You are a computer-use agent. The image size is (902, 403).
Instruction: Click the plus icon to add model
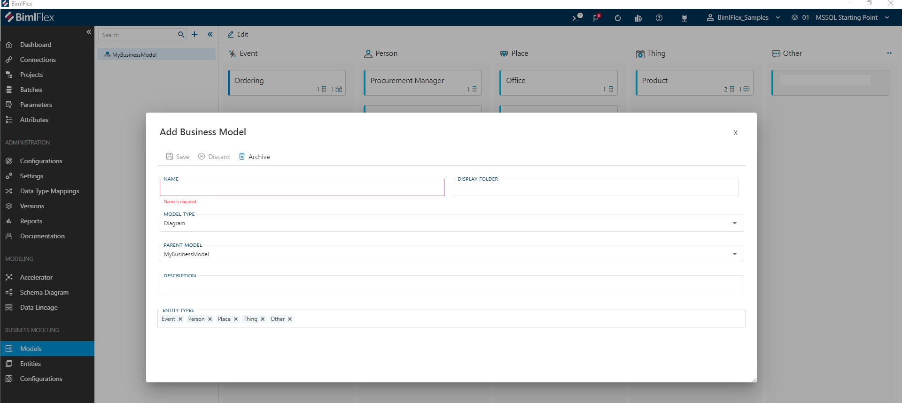click(194, 34)
